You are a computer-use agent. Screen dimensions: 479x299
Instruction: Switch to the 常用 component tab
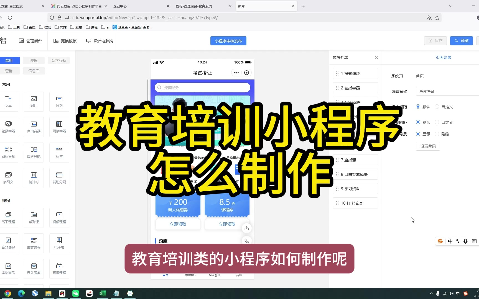(x=9, y=61)
